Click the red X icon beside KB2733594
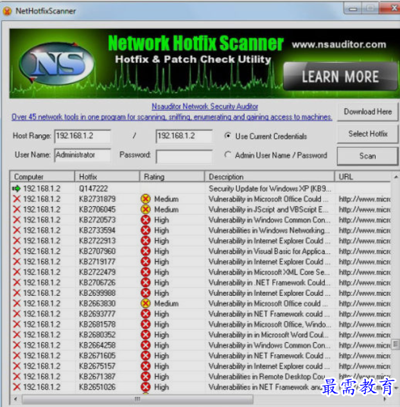The width and height of the screenshot is (400, 407). tap(17, 230)
